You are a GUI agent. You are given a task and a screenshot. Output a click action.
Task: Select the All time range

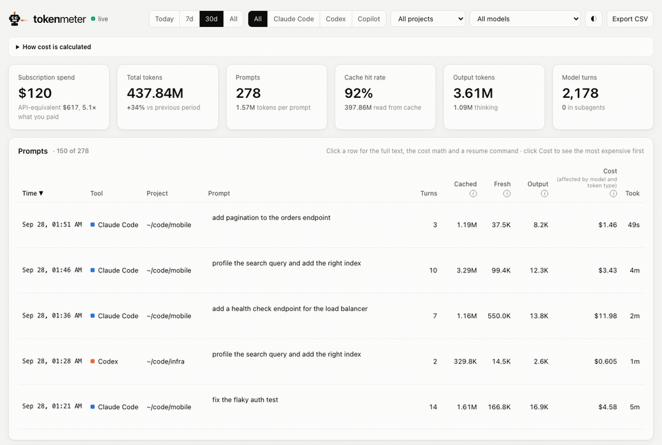[233, 19]
